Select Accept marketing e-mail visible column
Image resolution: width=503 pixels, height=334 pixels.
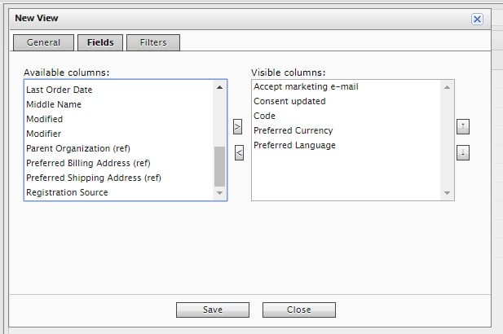pos(306,86)
